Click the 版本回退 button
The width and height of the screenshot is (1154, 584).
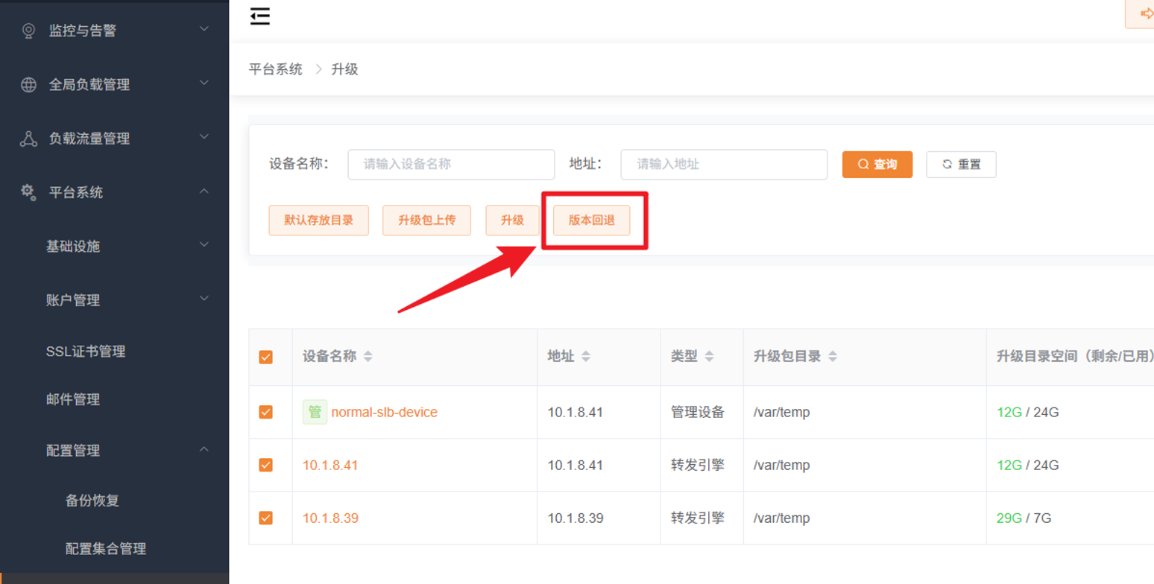[591, 220]
